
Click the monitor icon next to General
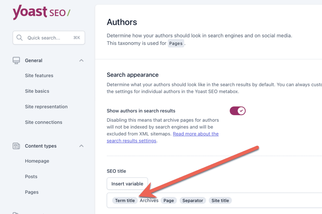point(16,60)
